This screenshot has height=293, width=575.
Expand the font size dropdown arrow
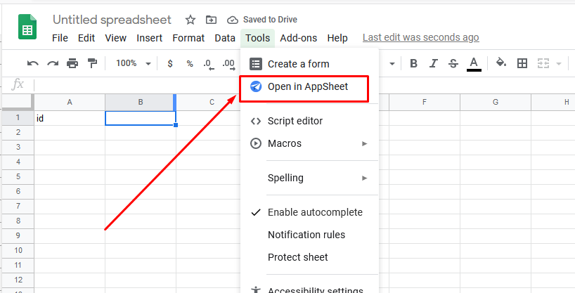coord(392,64)
